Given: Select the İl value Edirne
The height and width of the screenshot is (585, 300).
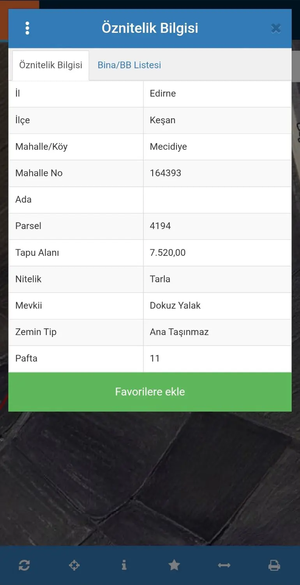Looking at the screenshot, I should [x=163, y=93].
